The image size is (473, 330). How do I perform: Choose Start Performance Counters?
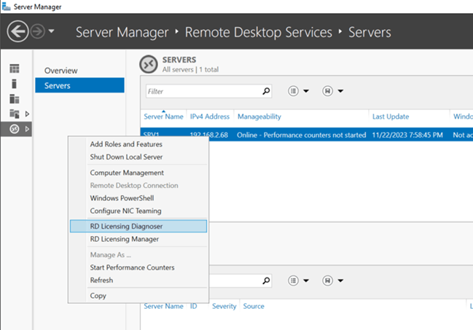click(x=132, y=267)
